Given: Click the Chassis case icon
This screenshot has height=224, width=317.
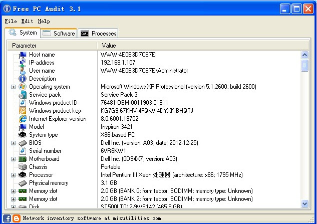Looking at the screenshot, I should coord(23,167).
